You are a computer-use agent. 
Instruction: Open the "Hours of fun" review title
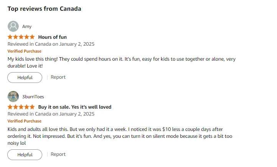coord(53,37)
